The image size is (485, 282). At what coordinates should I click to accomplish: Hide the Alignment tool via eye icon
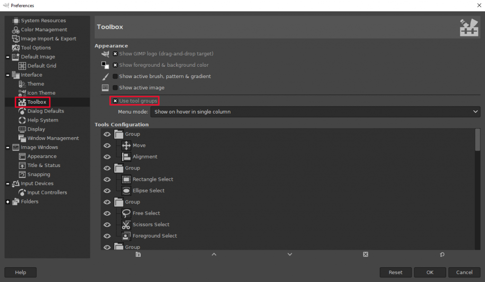107,157
